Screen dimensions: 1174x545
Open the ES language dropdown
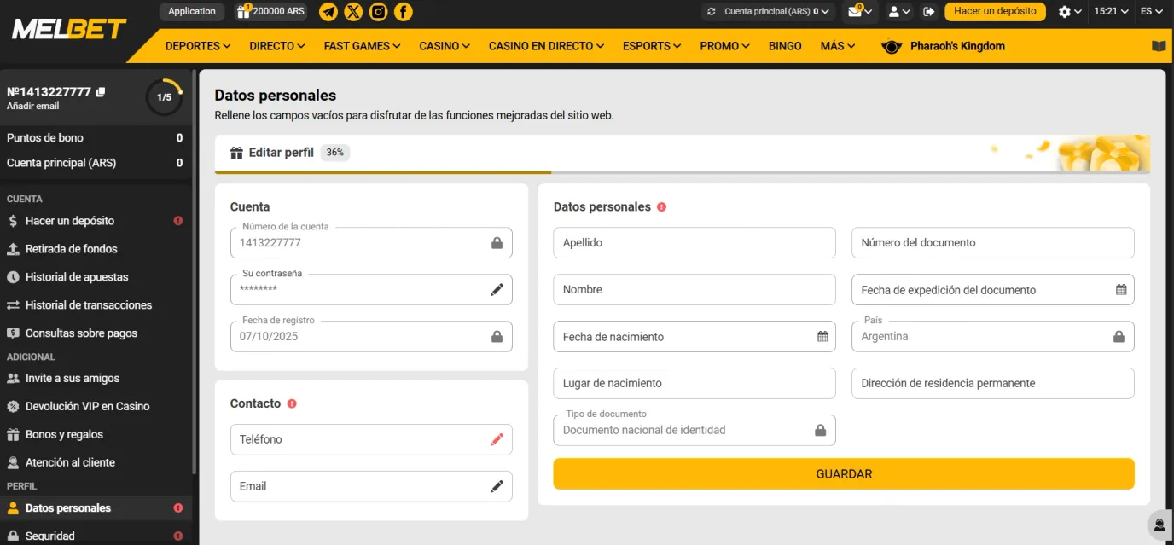(1152, 12)
